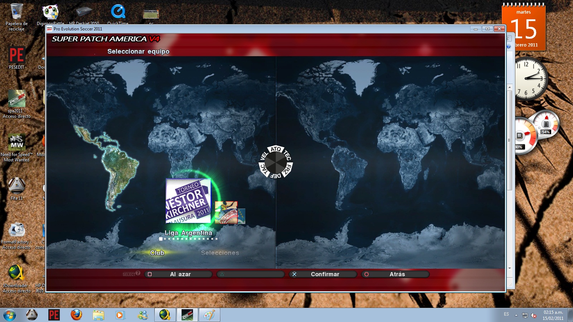Click the ES language indicator in the tray

click(x=506, y=314)
